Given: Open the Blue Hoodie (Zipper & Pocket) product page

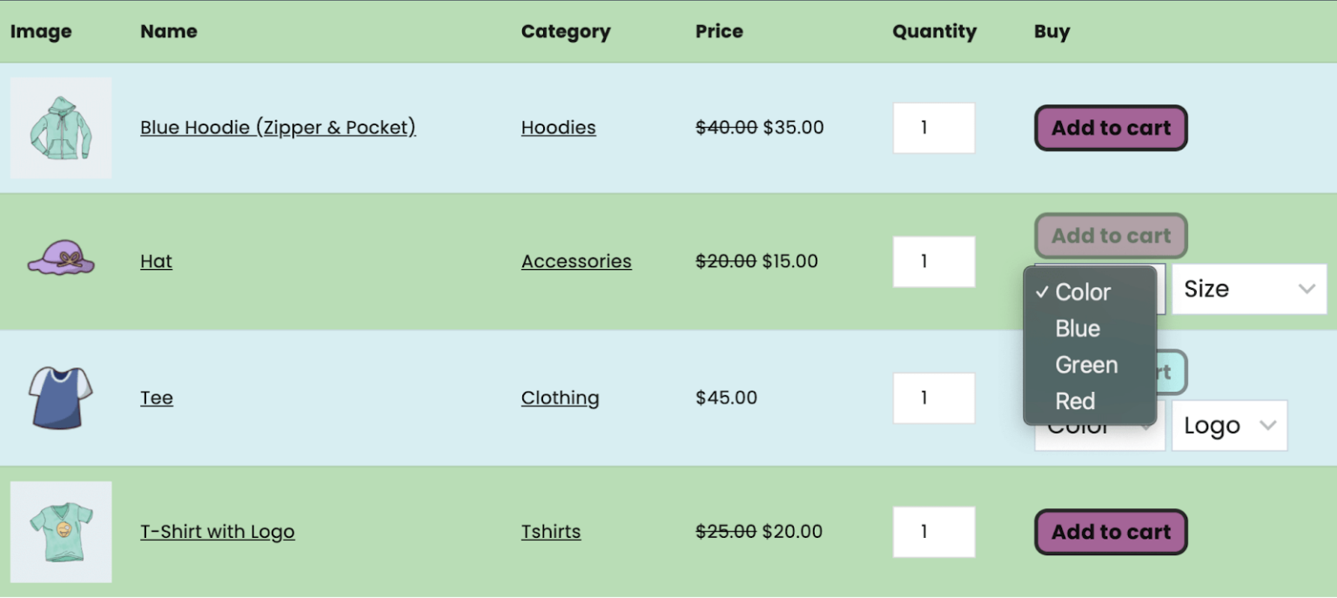Looking at the screenshot, I should pos(277,127).
